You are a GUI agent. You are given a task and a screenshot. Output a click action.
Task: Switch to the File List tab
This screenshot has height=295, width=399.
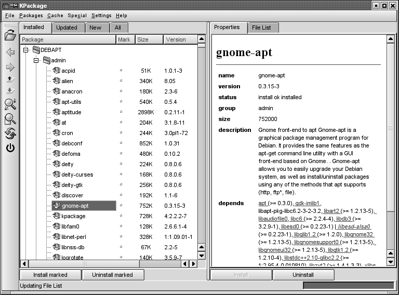tap(263, 28)
